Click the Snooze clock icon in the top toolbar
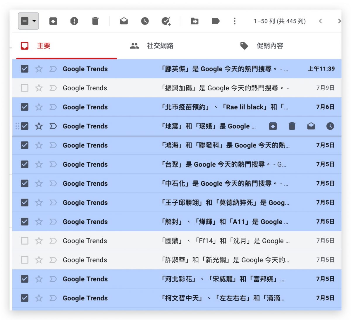This screenshot has height=320, width=351. coord(145,21)
